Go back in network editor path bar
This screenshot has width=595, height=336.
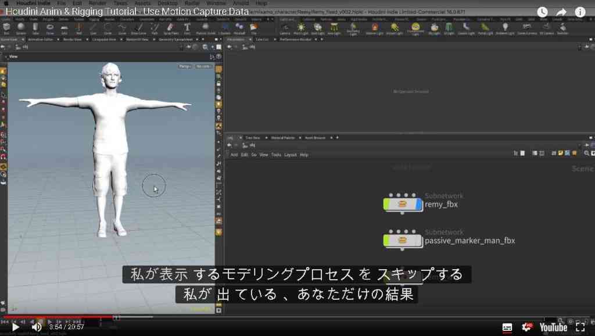click(x=229, y=145)
